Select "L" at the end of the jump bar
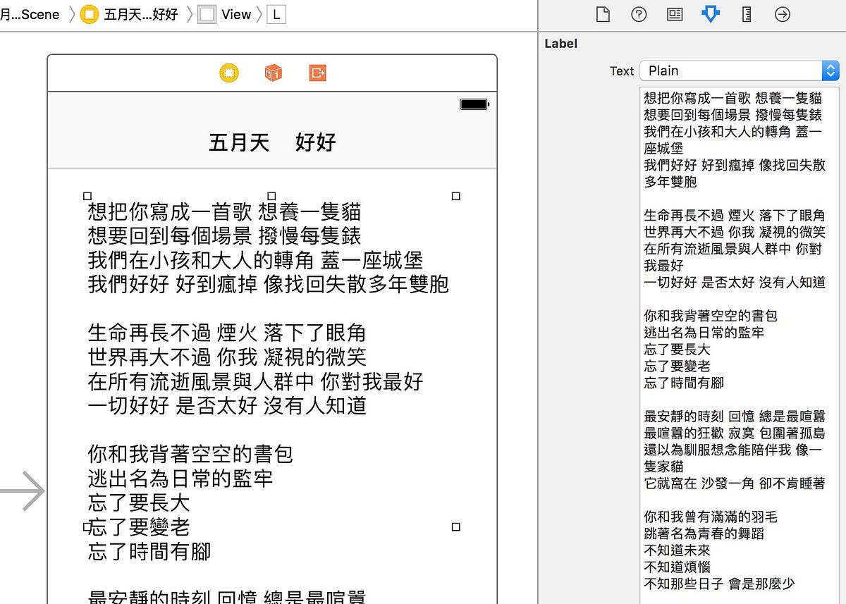The width and height of the screenshot is (846, 604). pyautogui.click(x=276, y=14)
